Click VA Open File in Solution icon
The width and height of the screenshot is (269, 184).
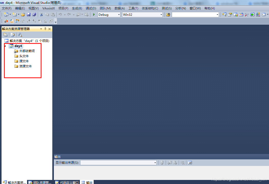click(12, 21)
